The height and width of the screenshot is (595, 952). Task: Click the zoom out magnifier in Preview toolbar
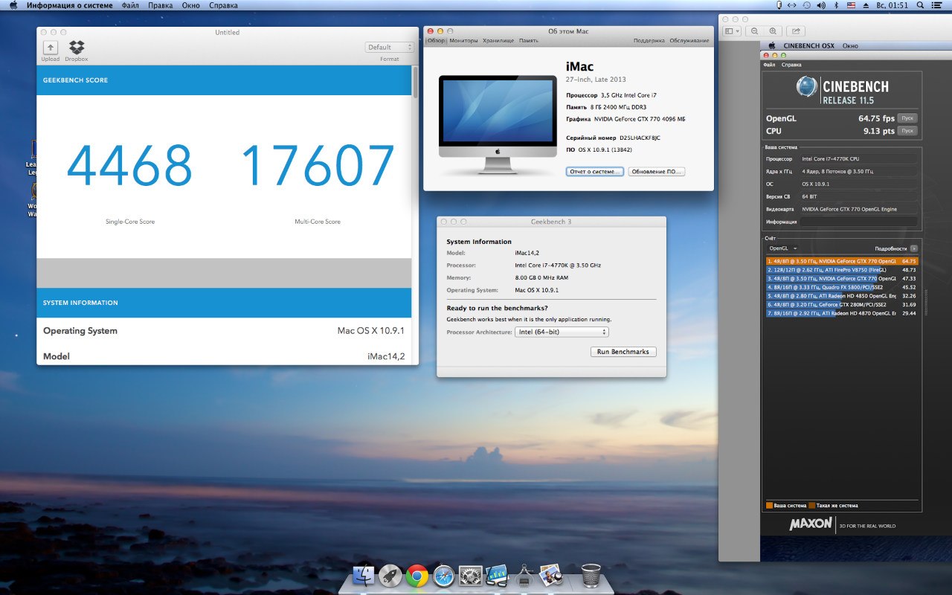point(755,31)
